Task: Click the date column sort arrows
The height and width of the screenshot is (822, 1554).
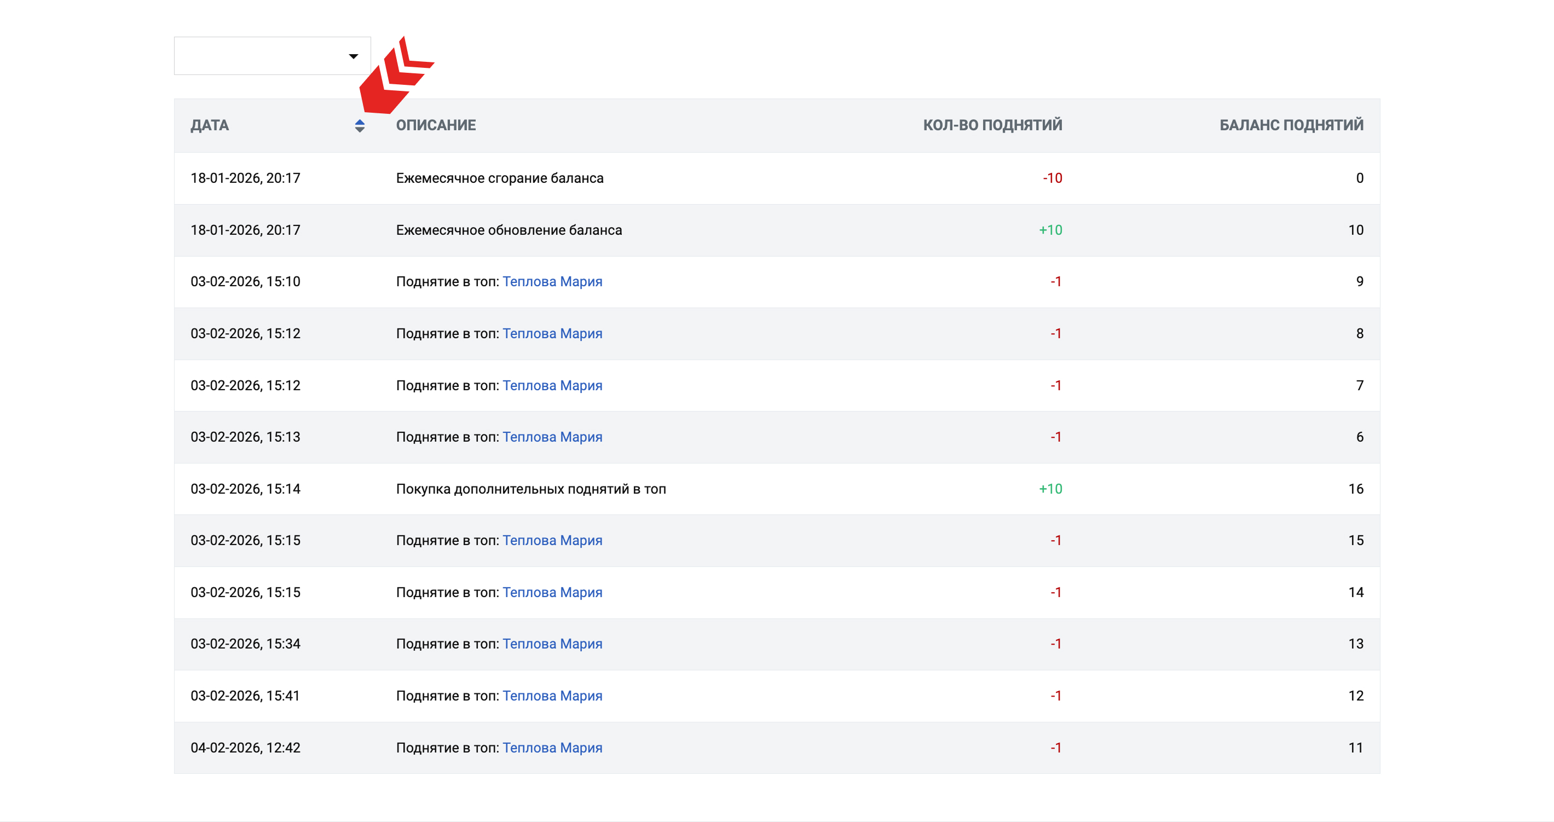Action: tap(360, 125)
